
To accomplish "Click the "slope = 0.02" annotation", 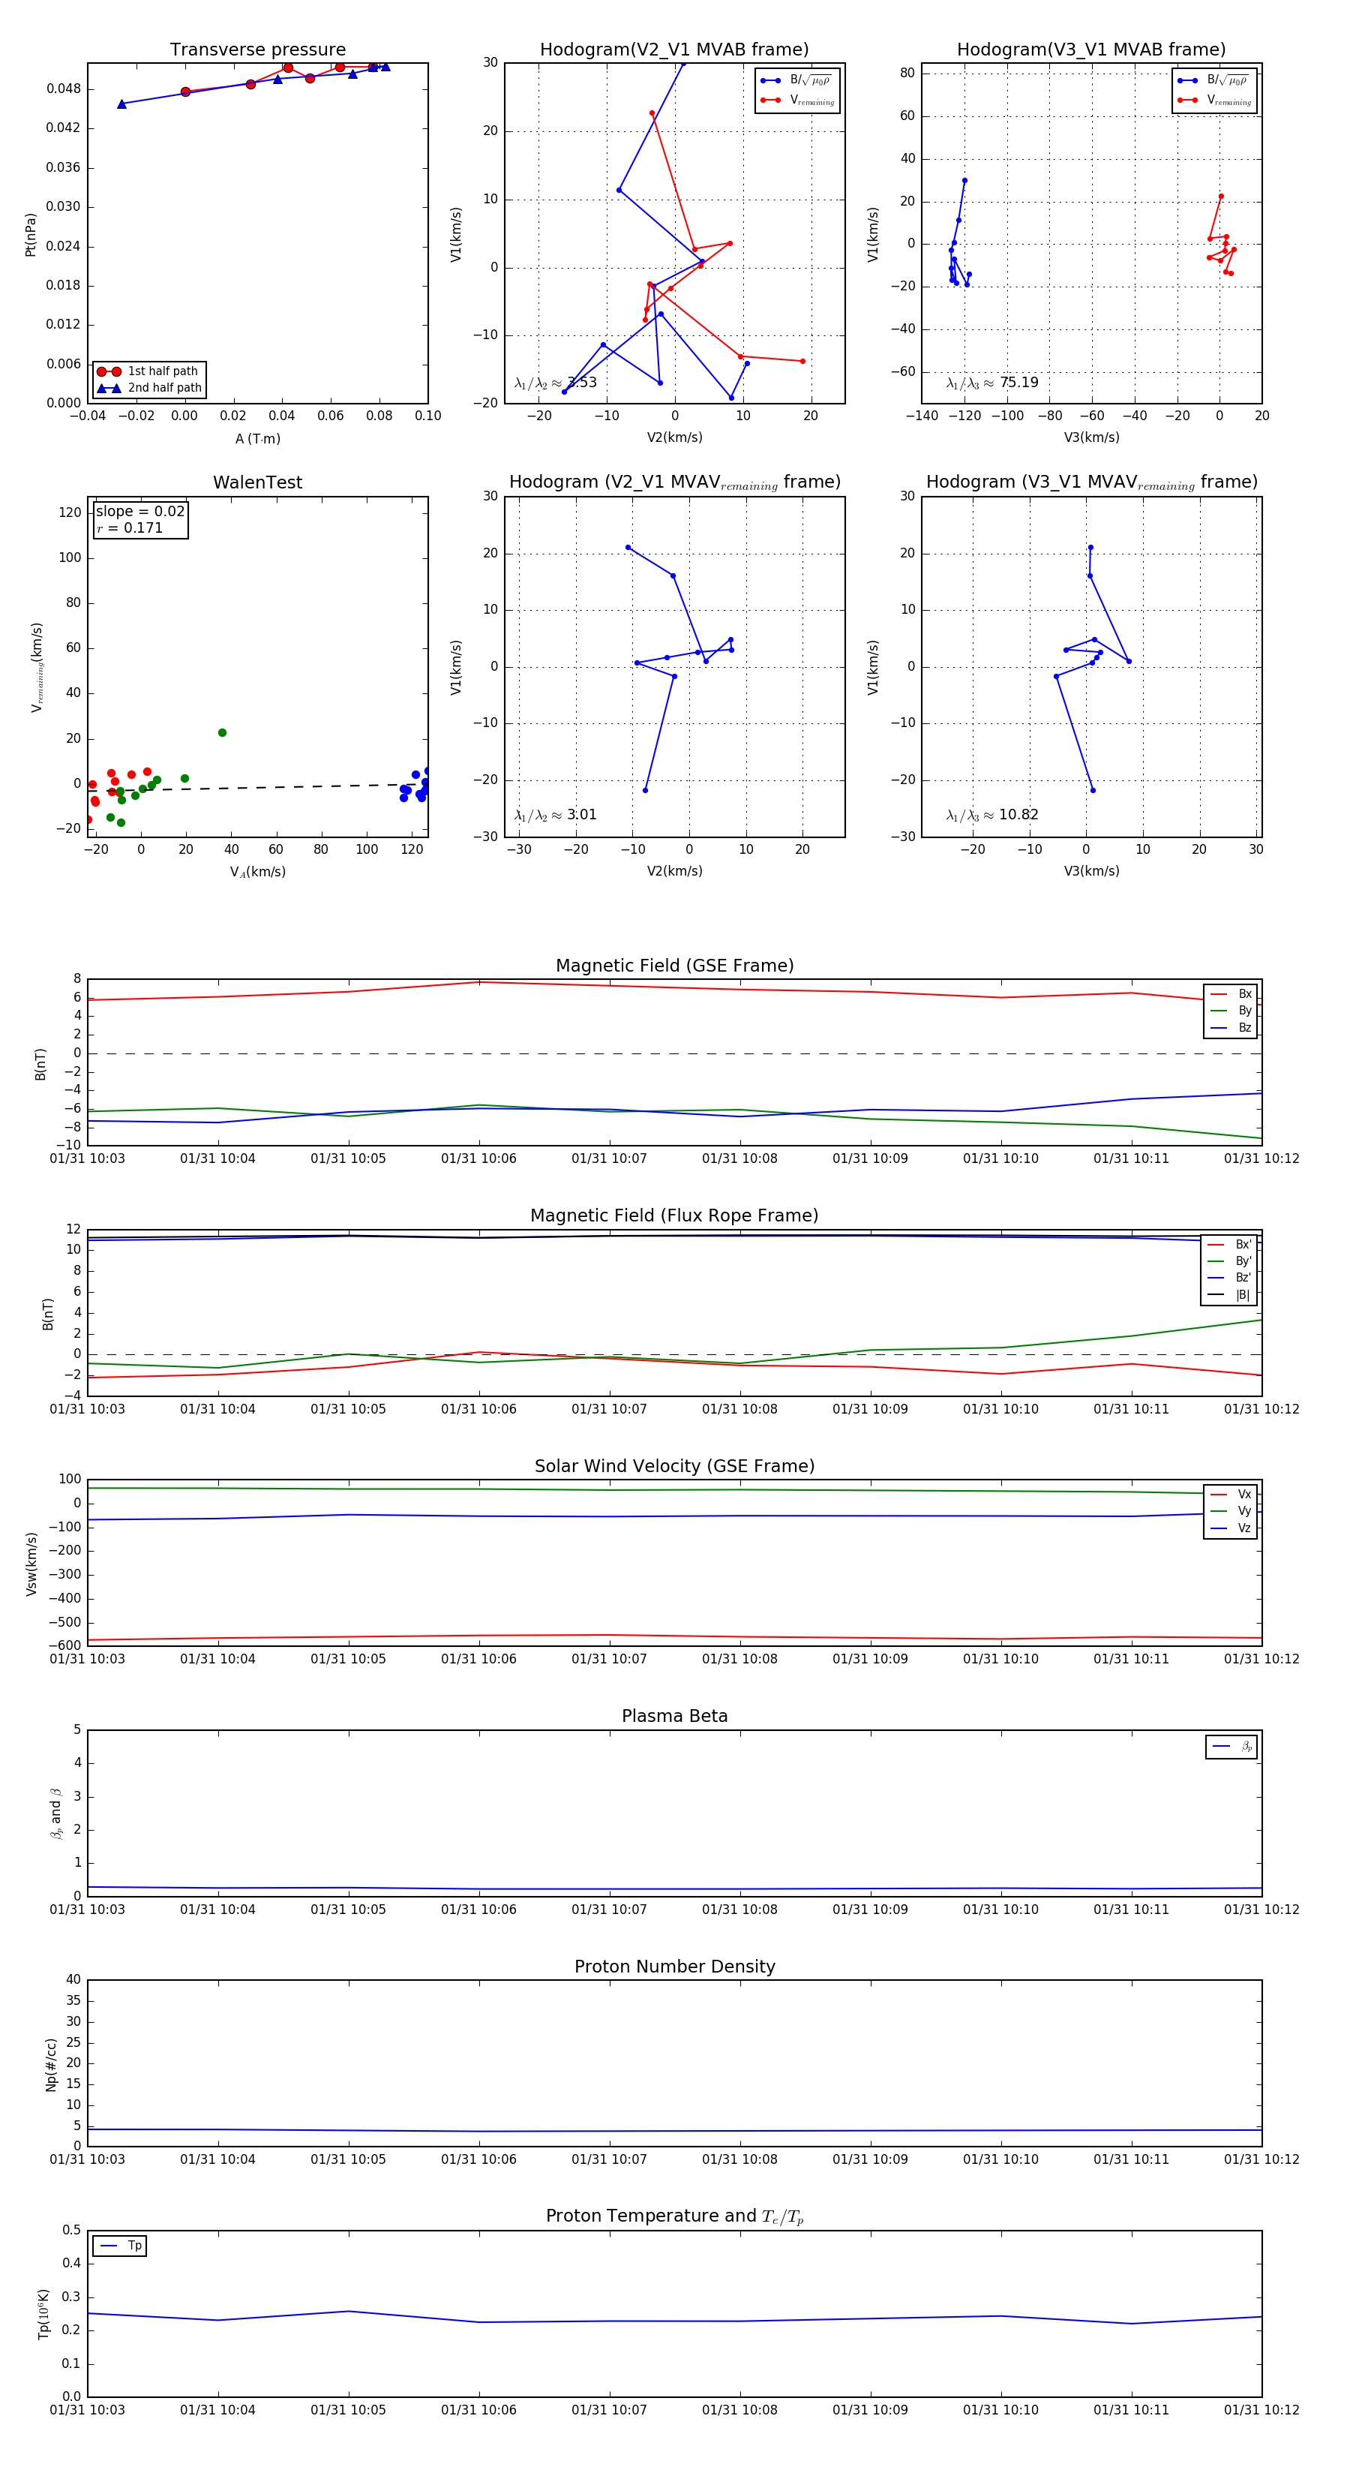I will coord(140,512).
